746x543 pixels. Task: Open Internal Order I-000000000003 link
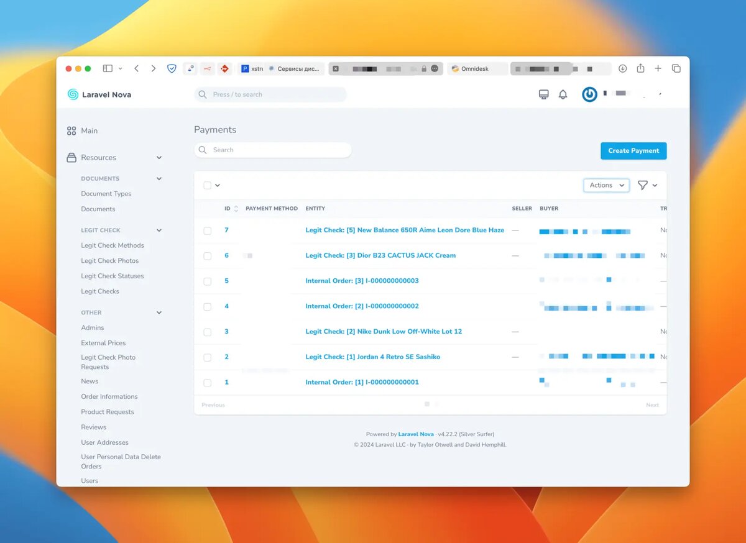coord(362,281)
